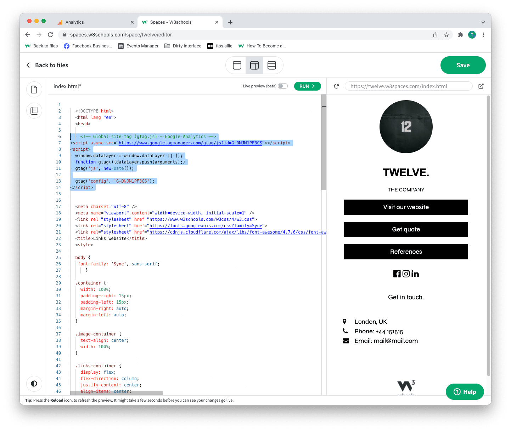Click the Email: mail@mail.com text
The width and height of the screenshot is (511, 431).
click(x=386, y=341)
